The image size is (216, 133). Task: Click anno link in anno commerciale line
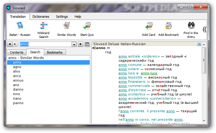[x=123, y=86]
